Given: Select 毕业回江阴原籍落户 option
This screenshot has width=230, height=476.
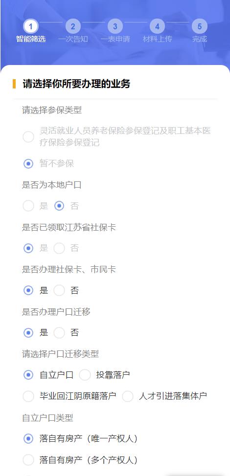Looking at the screenshot, I should pyautogui.click(x=28, y=396).
